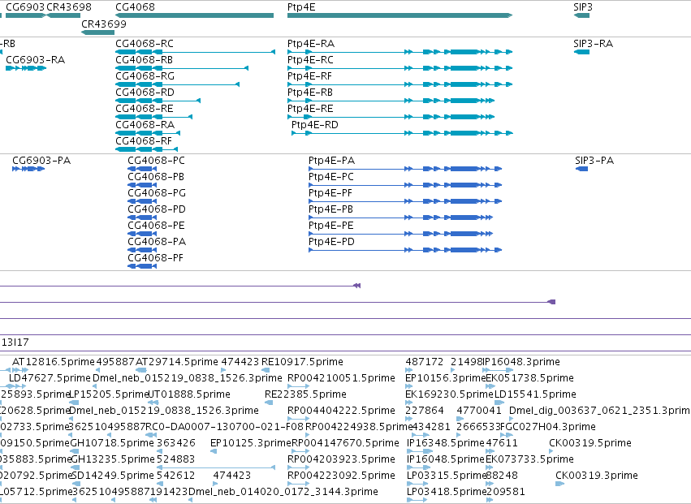Click the LD47627.5prime EST label
The width and height of the screenshot is (691, 504).
(x=50, y=378)
